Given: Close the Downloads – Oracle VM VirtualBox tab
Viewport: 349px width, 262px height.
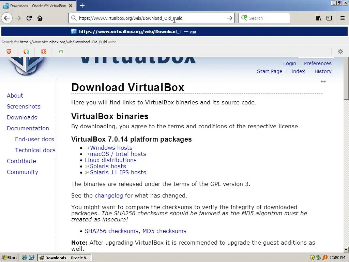Looking at the screenshot, I should (x=71, y=6).
